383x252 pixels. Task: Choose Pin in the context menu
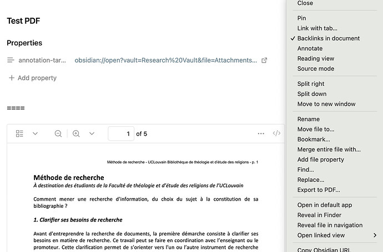point(301,18)
